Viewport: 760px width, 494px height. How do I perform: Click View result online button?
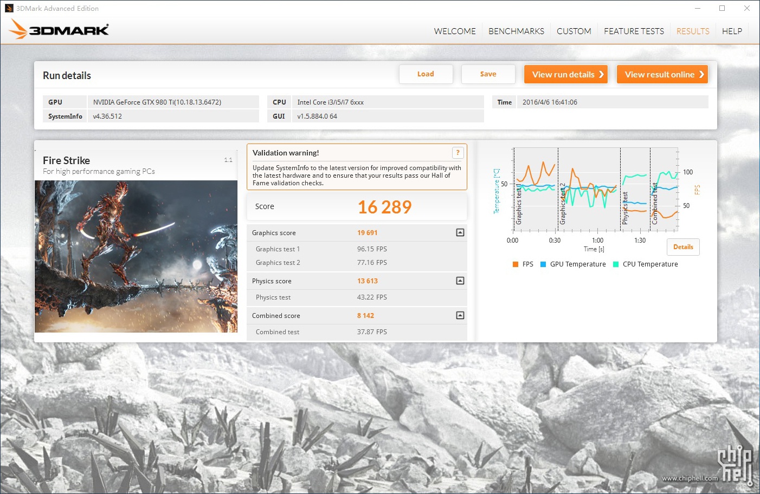(662, 74)
